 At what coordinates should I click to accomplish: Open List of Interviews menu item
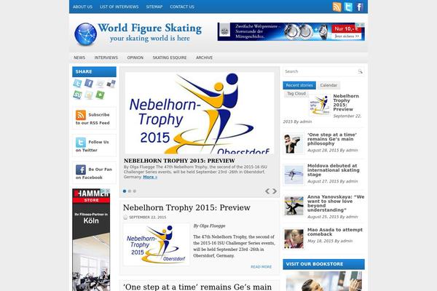[x=119, y=7]
